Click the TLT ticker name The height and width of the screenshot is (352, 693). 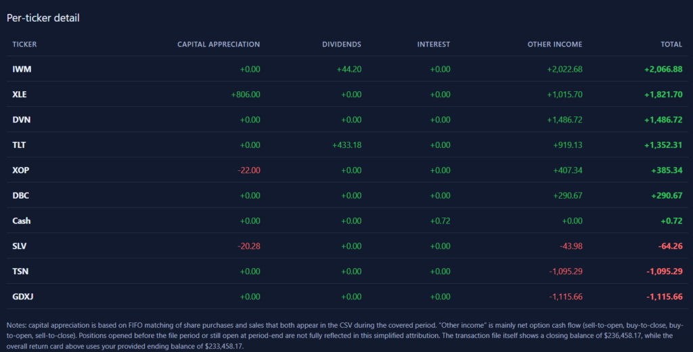coord(20,145)
